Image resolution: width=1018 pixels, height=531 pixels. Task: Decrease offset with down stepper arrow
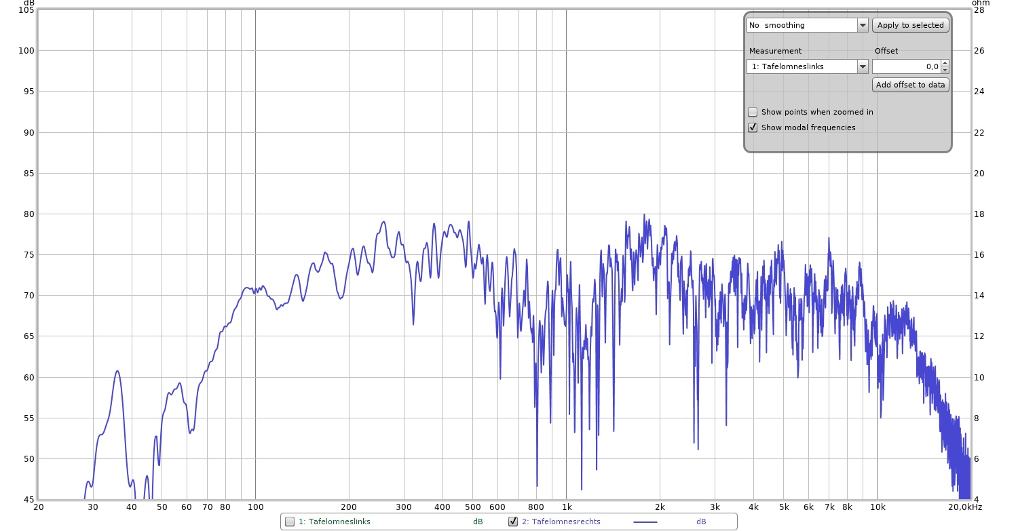[x=945, y=71]
